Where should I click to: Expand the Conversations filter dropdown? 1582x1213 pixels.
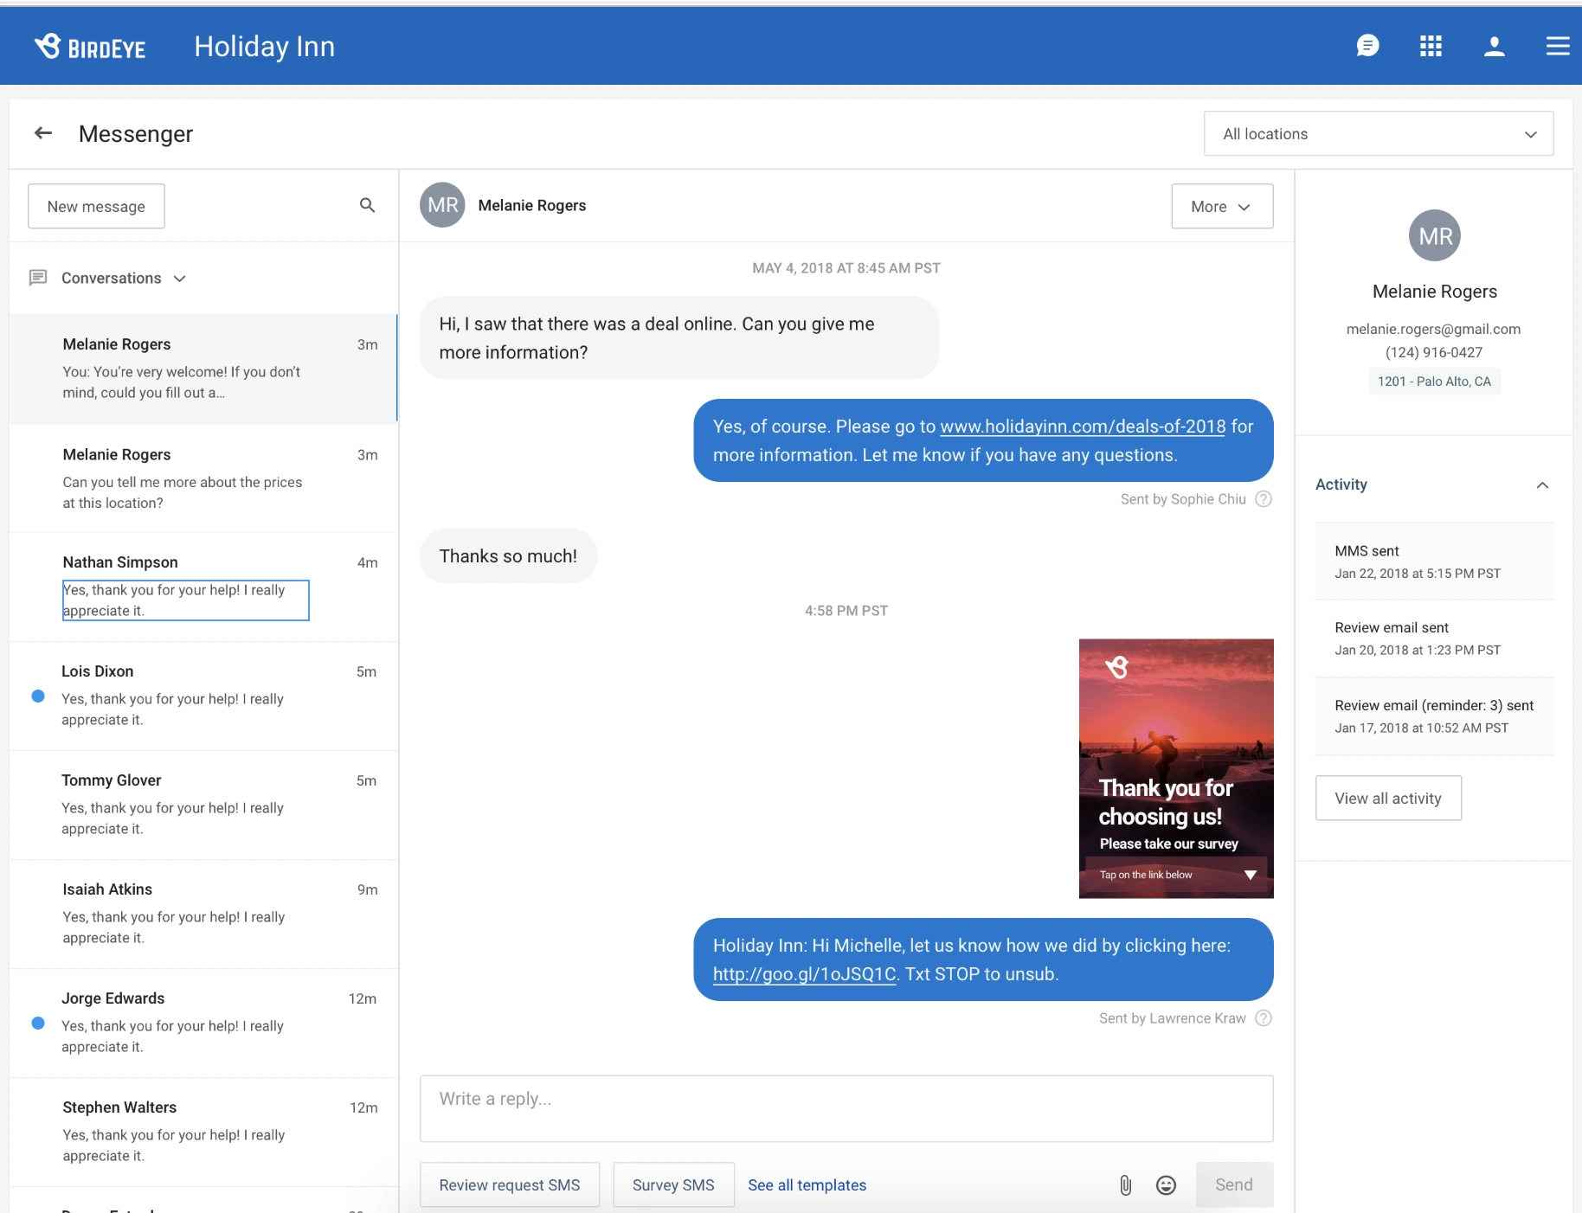click(180, 279)
